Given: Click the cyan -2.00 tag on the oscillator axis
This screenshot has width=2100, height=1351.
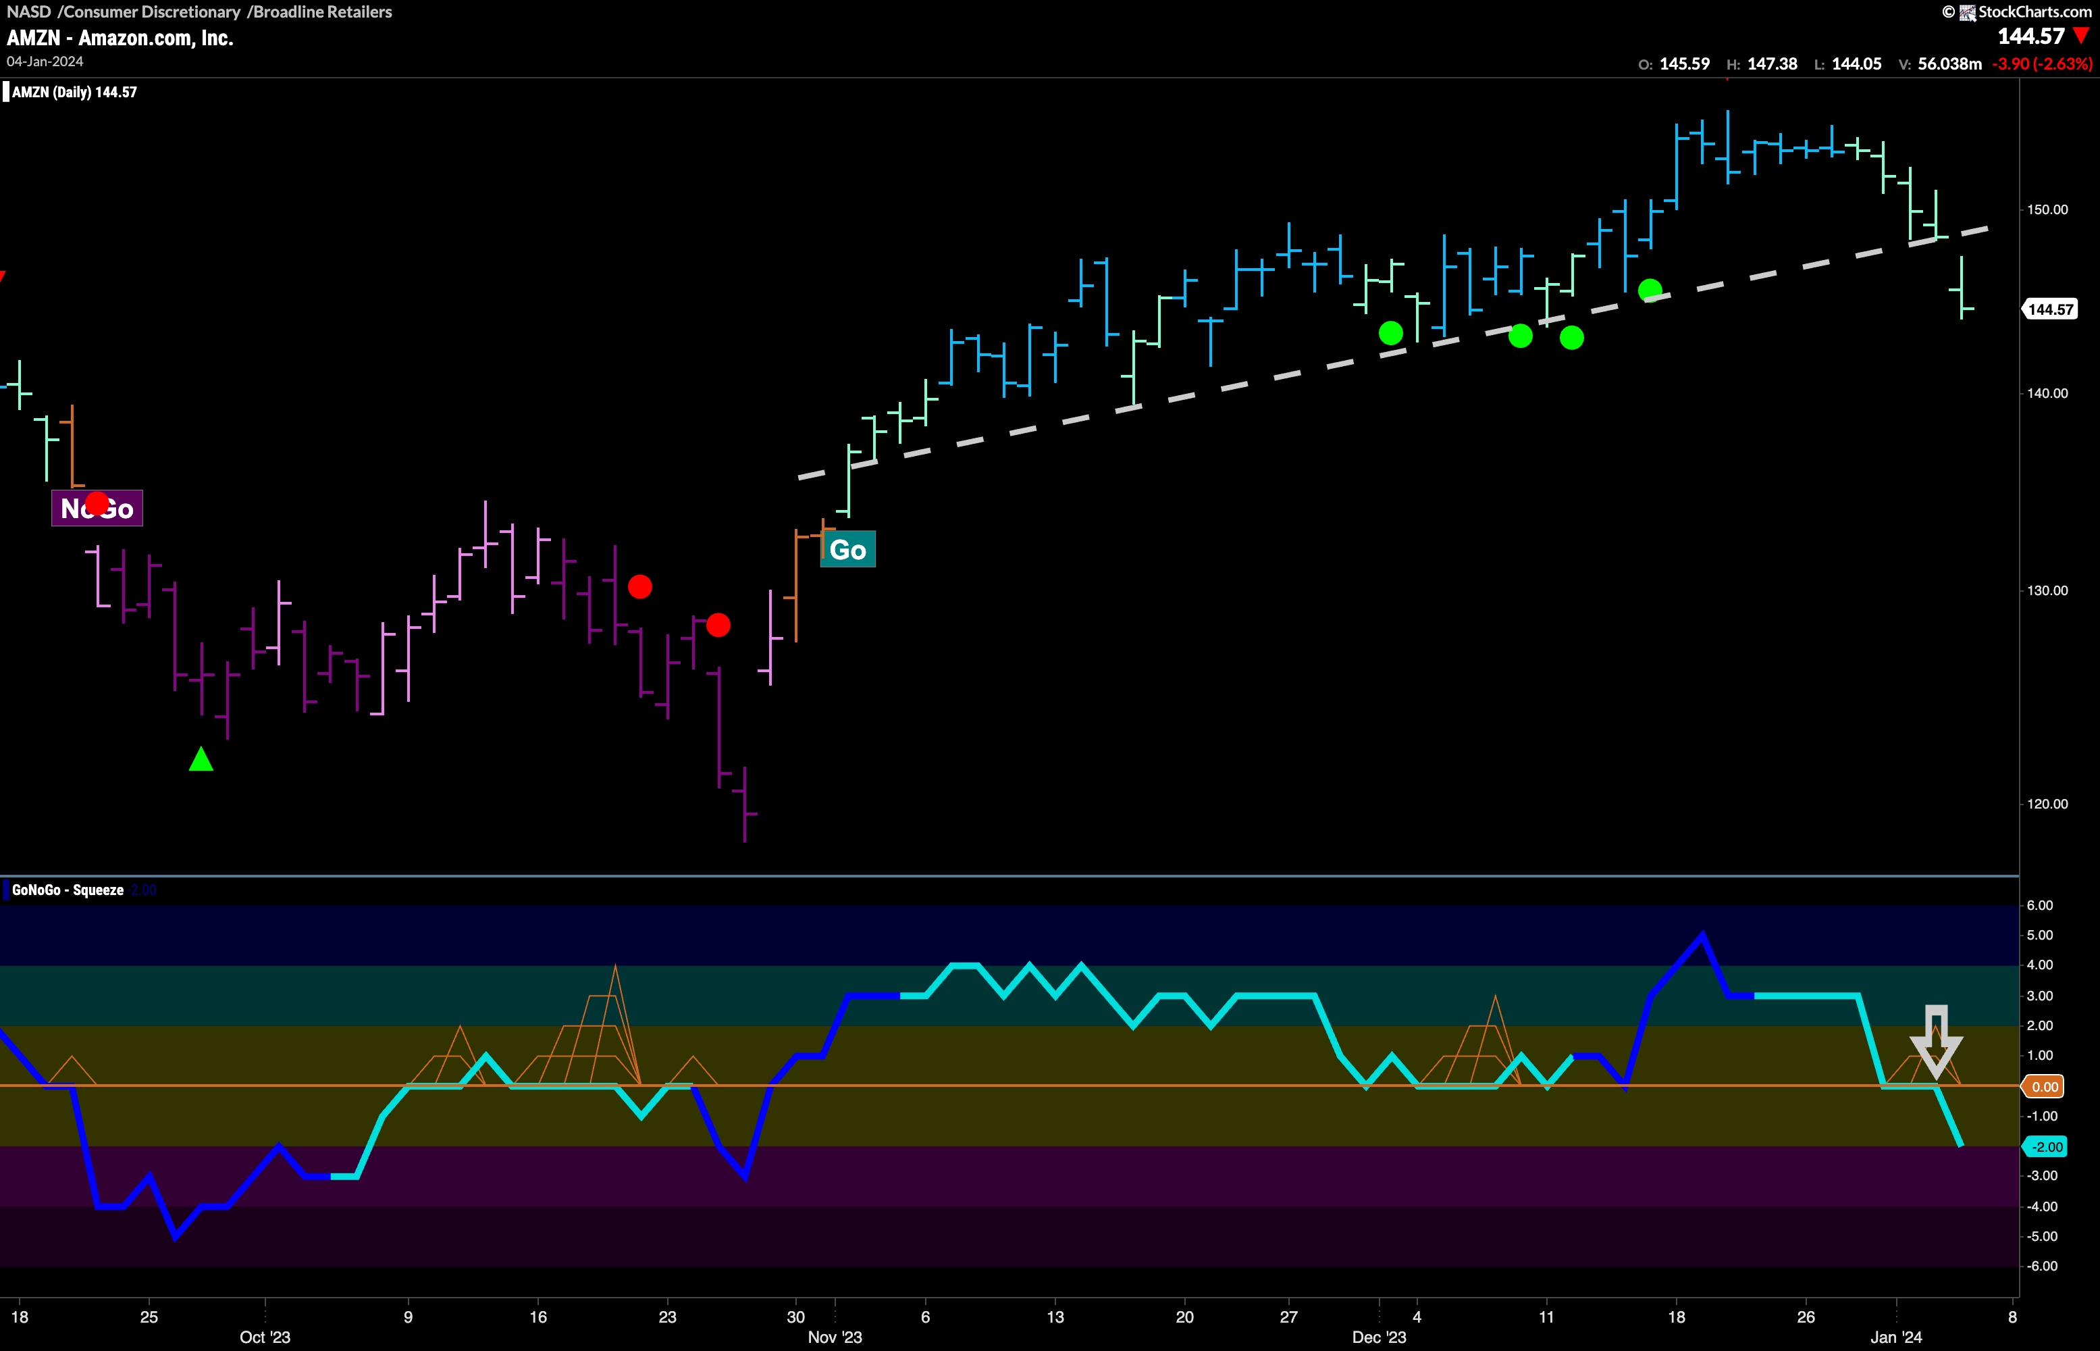Looking at the screenshot, I should (2045, 1146).
